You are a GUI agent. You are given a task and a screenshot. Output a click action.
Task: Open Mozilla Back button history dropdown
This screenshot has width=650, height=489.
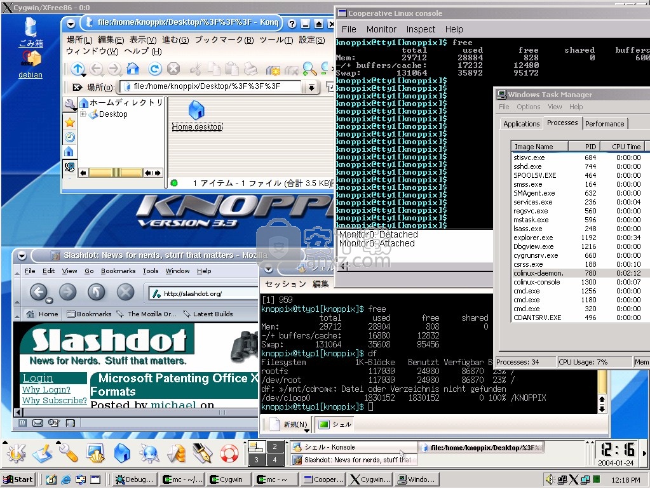point(49,300)
